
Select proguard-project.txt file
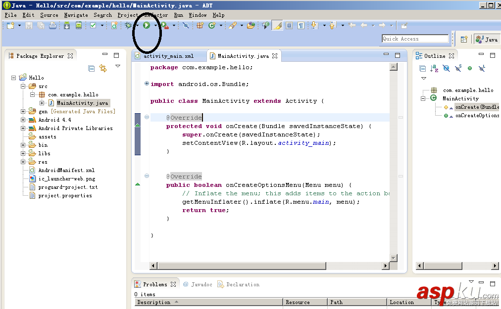68,187
